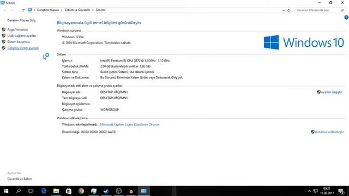The image size is (349, 196).
Task: Navigate to Sistem ve Güvenlik breadcrumb
Action: (77, 10)
